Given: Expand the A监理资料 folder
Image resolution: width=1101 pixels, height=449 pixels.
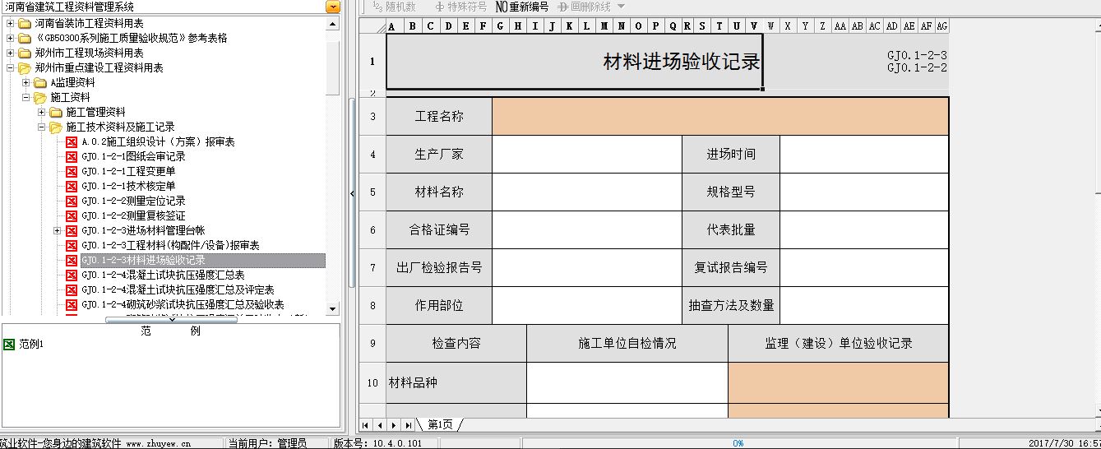Looking at the screenshot, I should (26, 82).
